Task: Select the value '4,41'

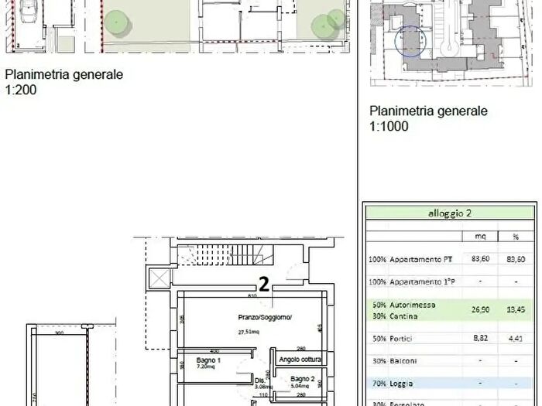Action: coord(516,339)
